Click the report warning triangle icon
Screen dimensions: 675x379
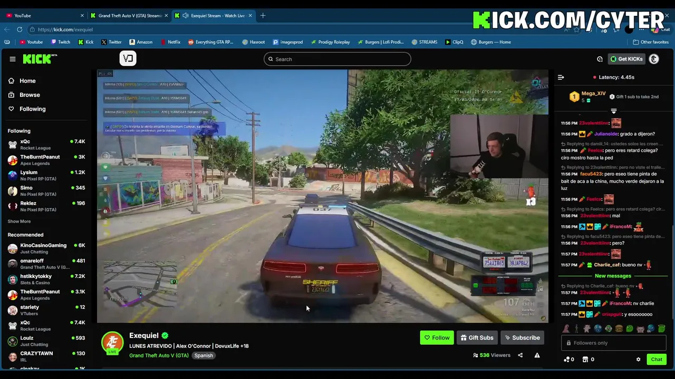(x=537, y=355)
